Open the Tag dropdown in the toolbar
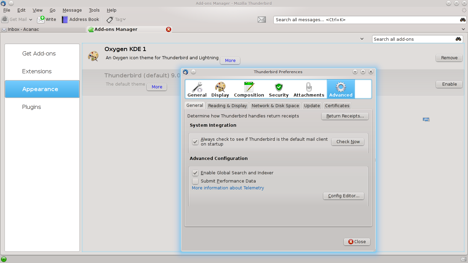Screen dimensions: 468x263 click(116, 20)
